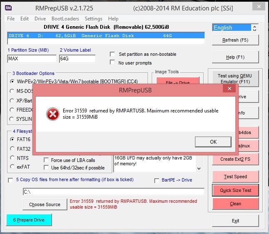Choose exFAT filesystem
This screenshot has width=269, height=234.
click(12, 167)
